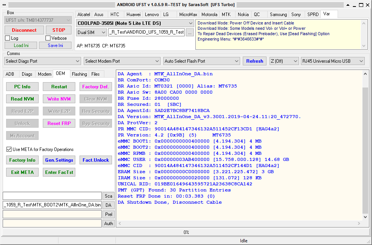Click the DA file browse button

tap(109, 205)
